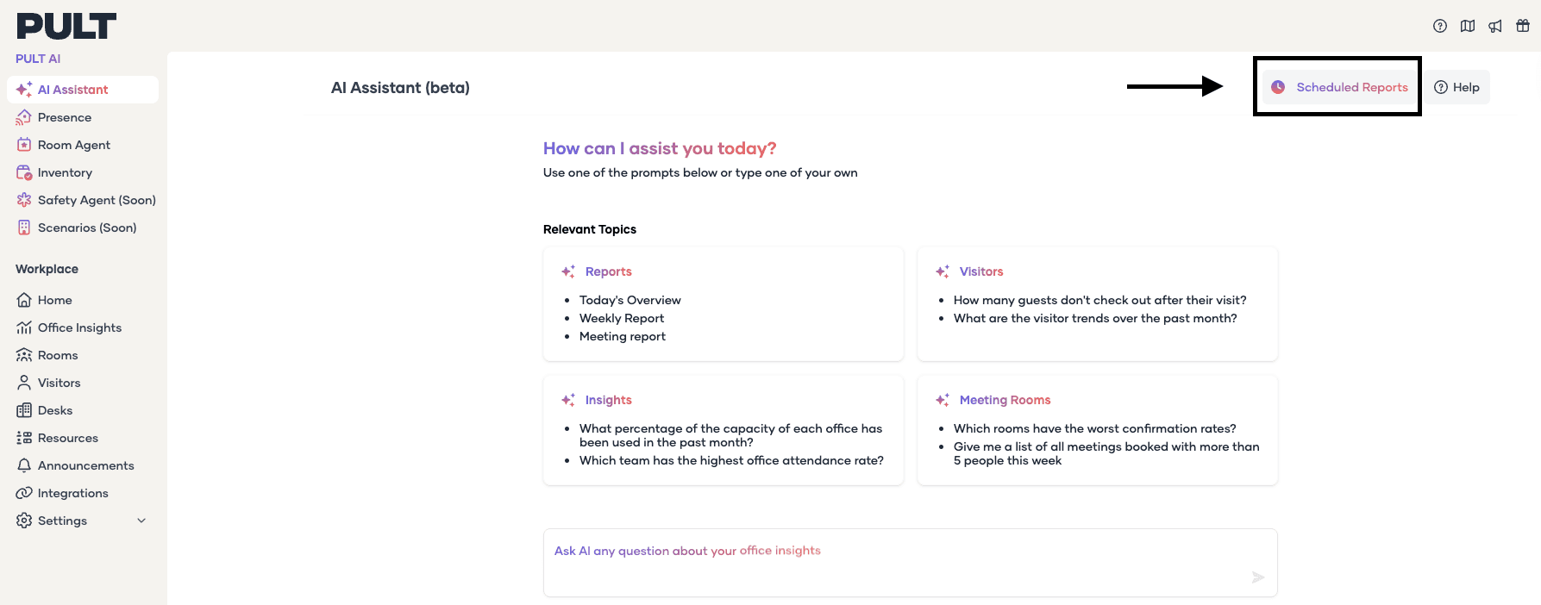Click the sparkle icon on Meeting Rooms card
The height and width of the screenshot is (605, 1541).
pos(943,400)
